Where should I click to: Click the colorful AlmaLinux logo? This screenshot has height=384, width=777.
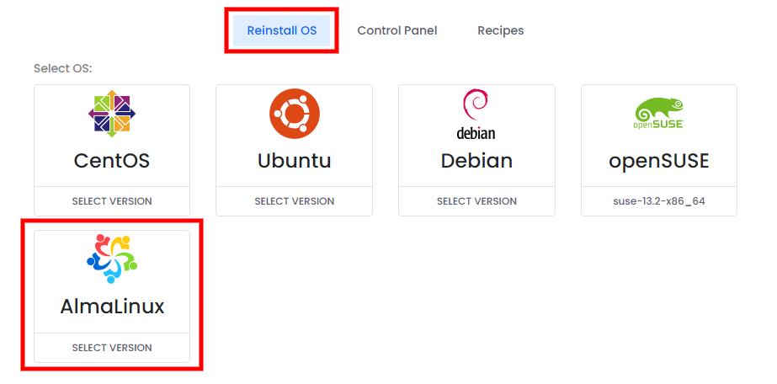pyautogui.click(x=112, y=259)
